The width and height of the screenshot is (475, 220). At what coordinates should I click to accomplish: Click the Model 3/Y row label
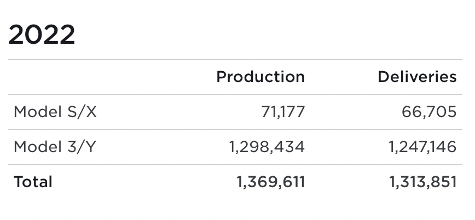tap(55, 147)
